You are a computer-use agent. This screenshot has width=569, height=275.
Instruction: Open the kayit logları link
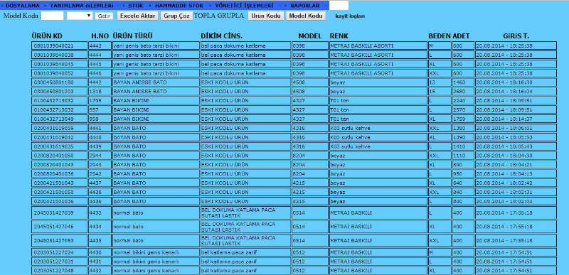pyautogui.click(x=350, y=16)
